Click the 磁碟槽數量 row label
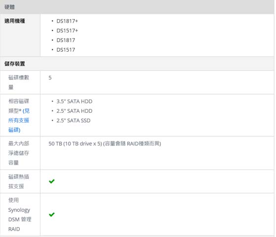 tap(19, 82)
